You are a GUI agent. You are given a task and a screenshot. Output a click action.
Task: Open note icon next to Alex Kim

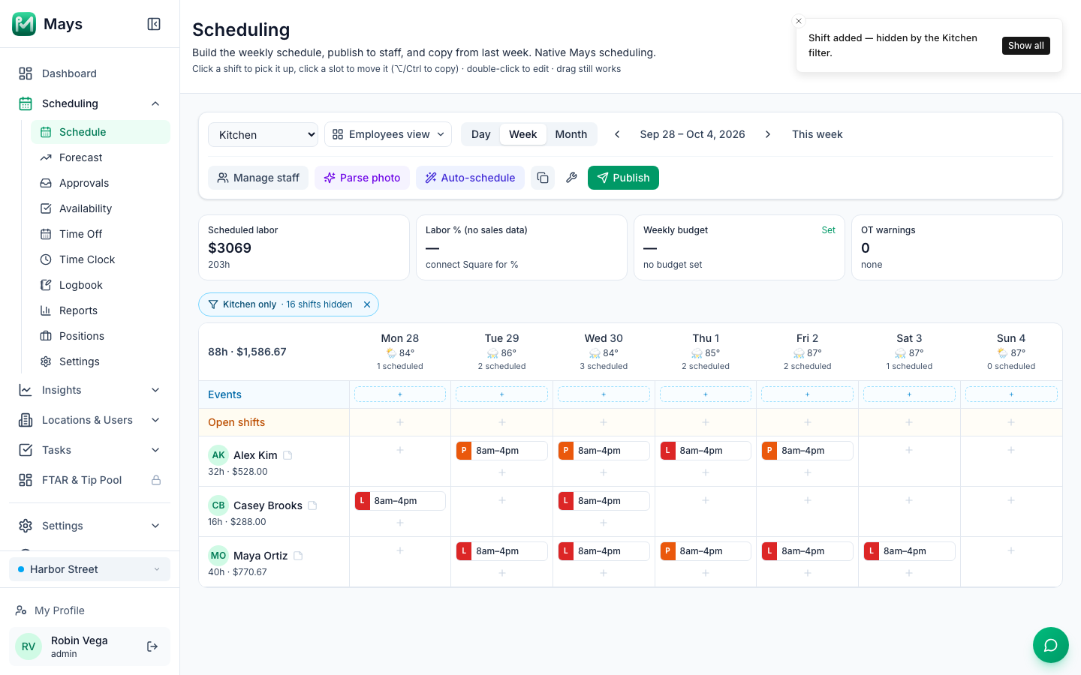(288, 455)
